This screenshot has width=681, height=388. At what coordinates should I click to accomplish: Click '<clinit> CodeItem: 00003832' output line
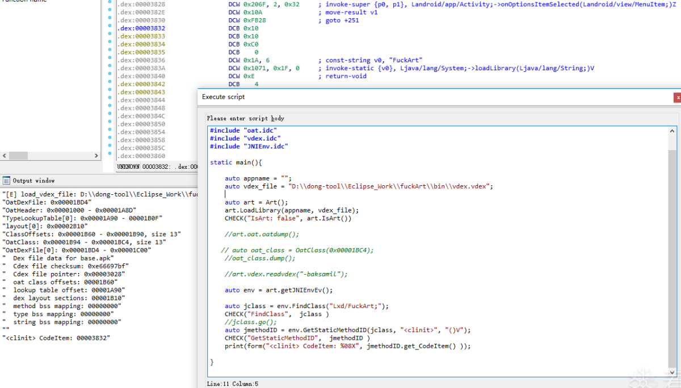(56, 338)
